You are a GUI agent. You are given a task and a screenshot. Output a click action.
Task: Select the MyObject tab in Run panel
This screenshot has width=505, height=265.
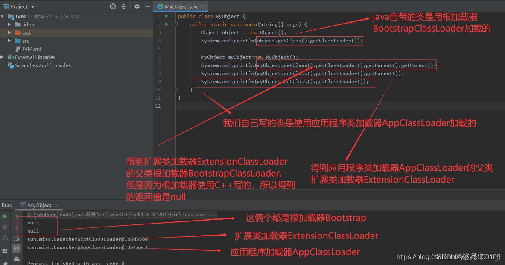point(39,205)
